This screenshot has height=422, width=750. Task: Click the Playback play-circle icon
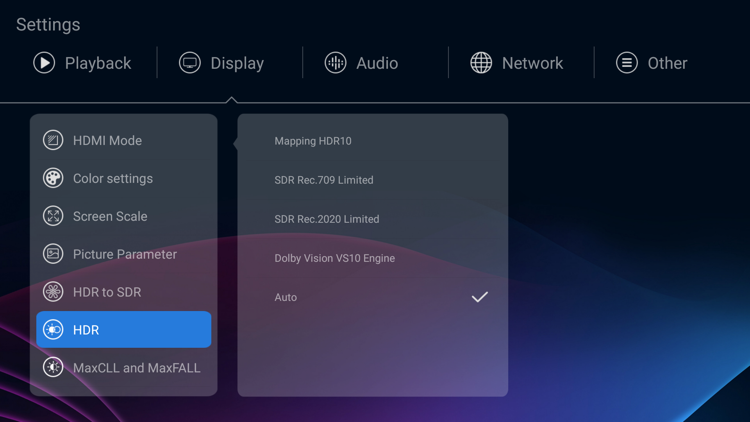(x=44, y=63)
